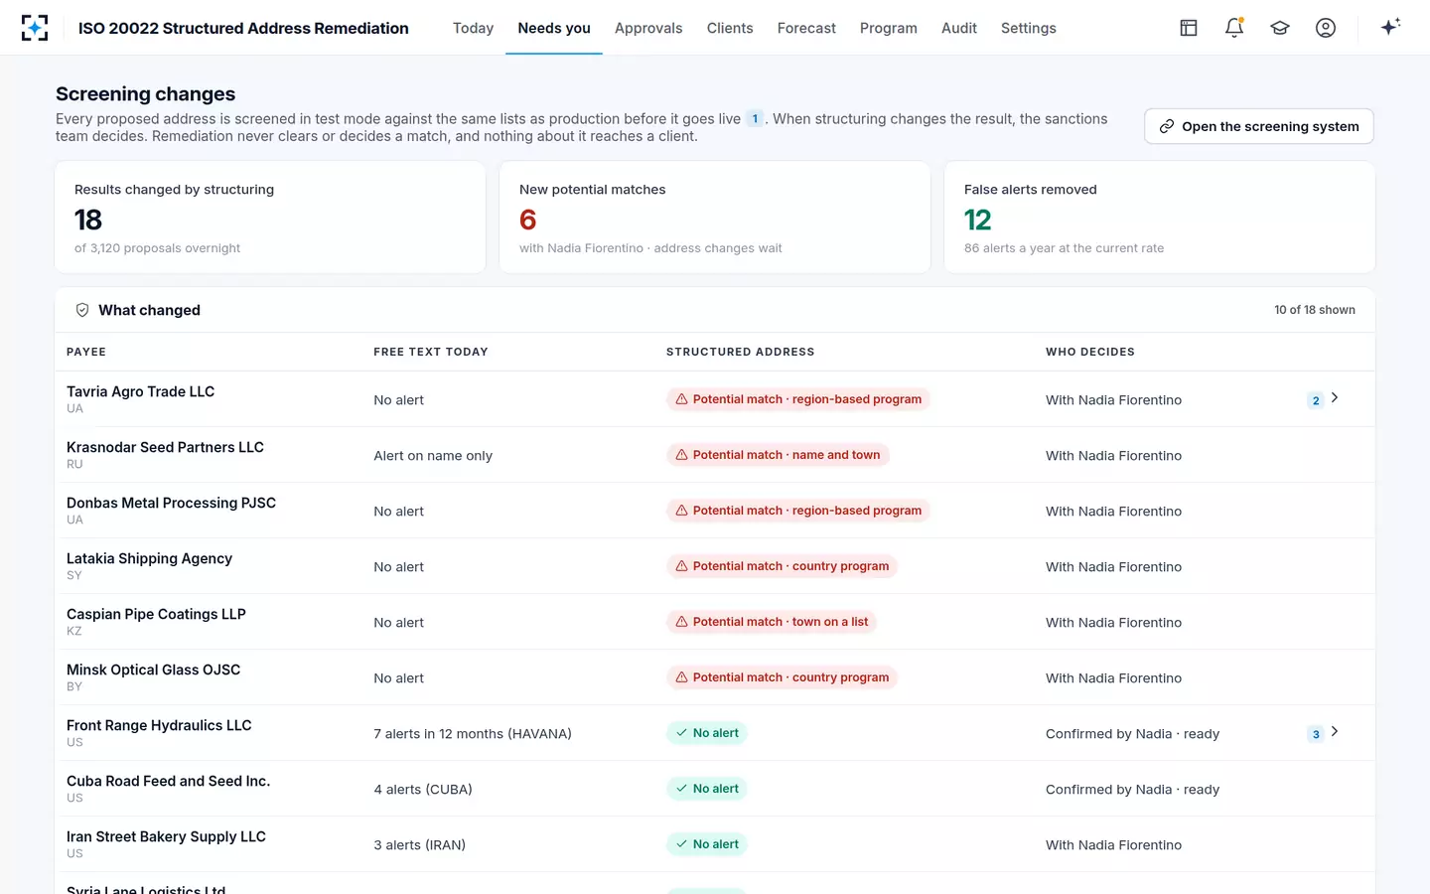The width and height of the screenshot is (1430, 894).
Task: Click footnote badge 1 in the description
Action: [755, 119]
